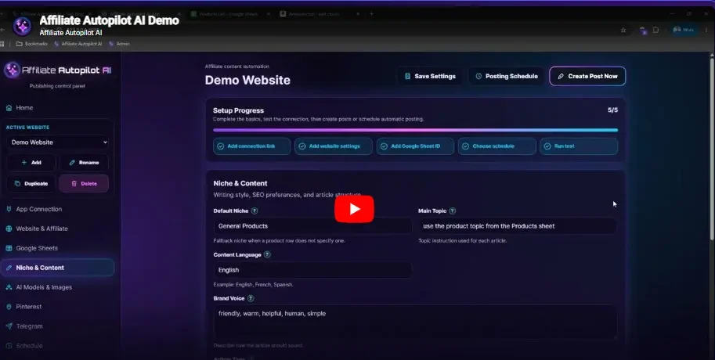Open the Admin bookmark
This screenshot has width=715, height=360.
120,44
